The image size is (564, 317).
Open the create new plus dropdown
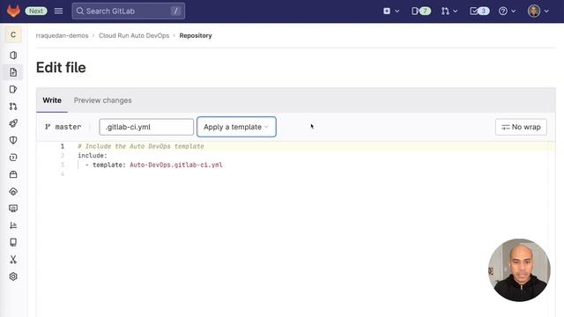(391, 11)
